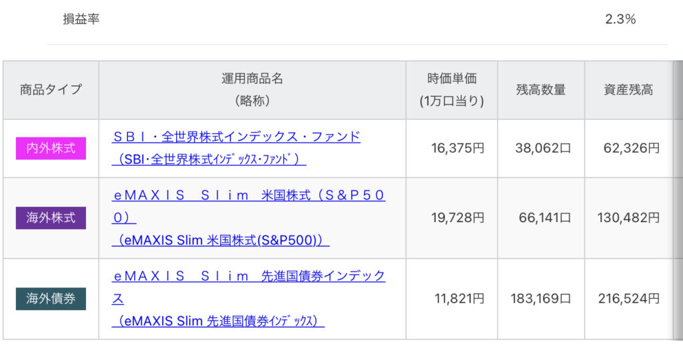
Task: Click the pink 内外株式 category badge
Action: (51, 148)
